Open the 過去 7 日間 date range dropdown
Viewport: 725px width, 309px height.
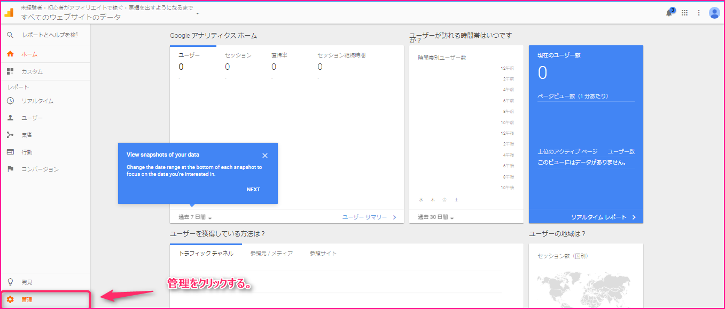(x=195, y=217)
